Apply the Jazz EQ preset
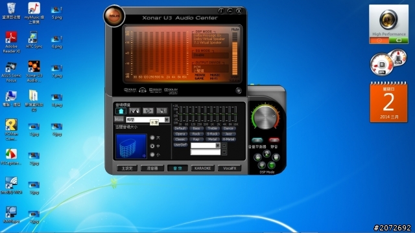 click(228, 134)
